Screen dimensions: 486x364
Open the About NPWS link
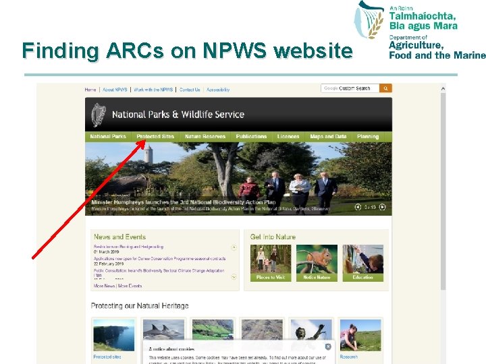(115, 90)
